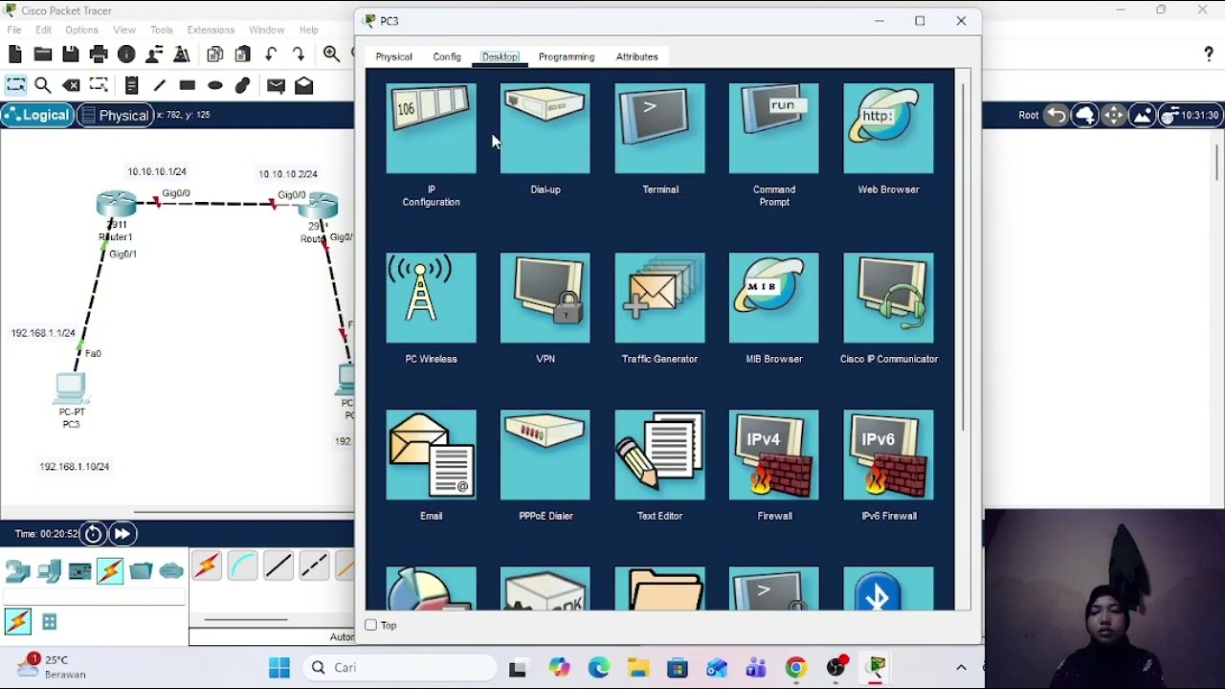Image resolution: width=1225 pixels, height=689 pixels.
Task: Open the View menu
Action: pyautogui.click(x=124, y=30)
